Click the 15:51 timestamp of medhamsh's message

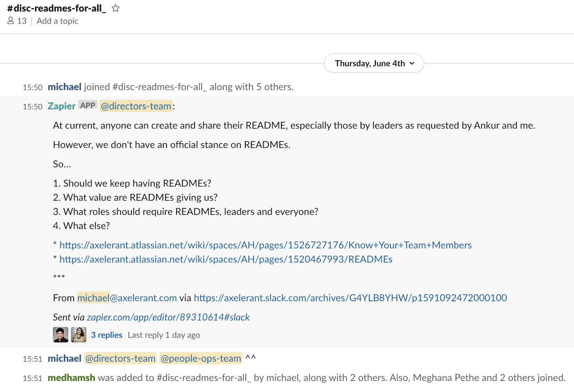click(x=33, y=378)
